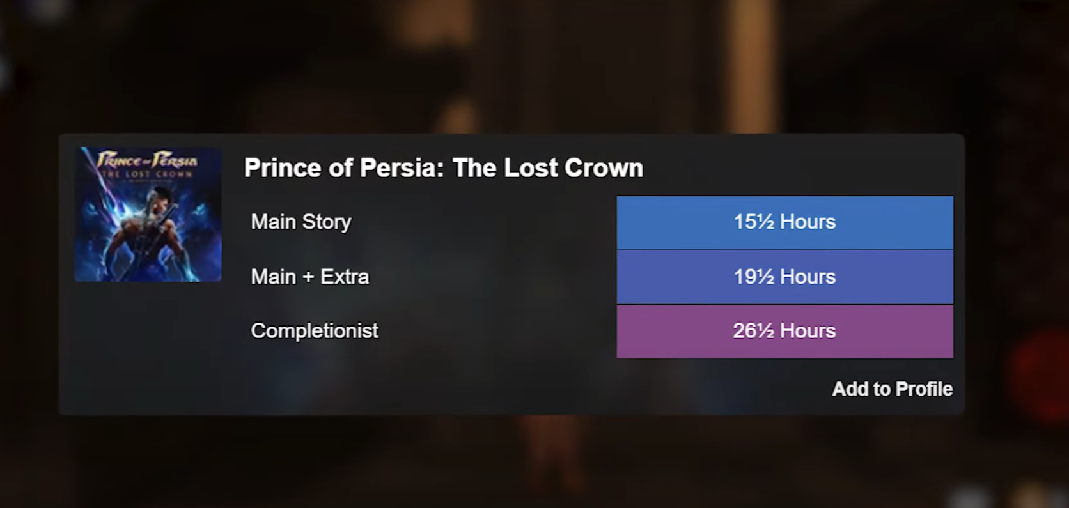Click the purple '26½ Hours' Completionist bar
The height and width of the screenshot is (508, 1069).
pyautogui.click(x=784, y=331)
